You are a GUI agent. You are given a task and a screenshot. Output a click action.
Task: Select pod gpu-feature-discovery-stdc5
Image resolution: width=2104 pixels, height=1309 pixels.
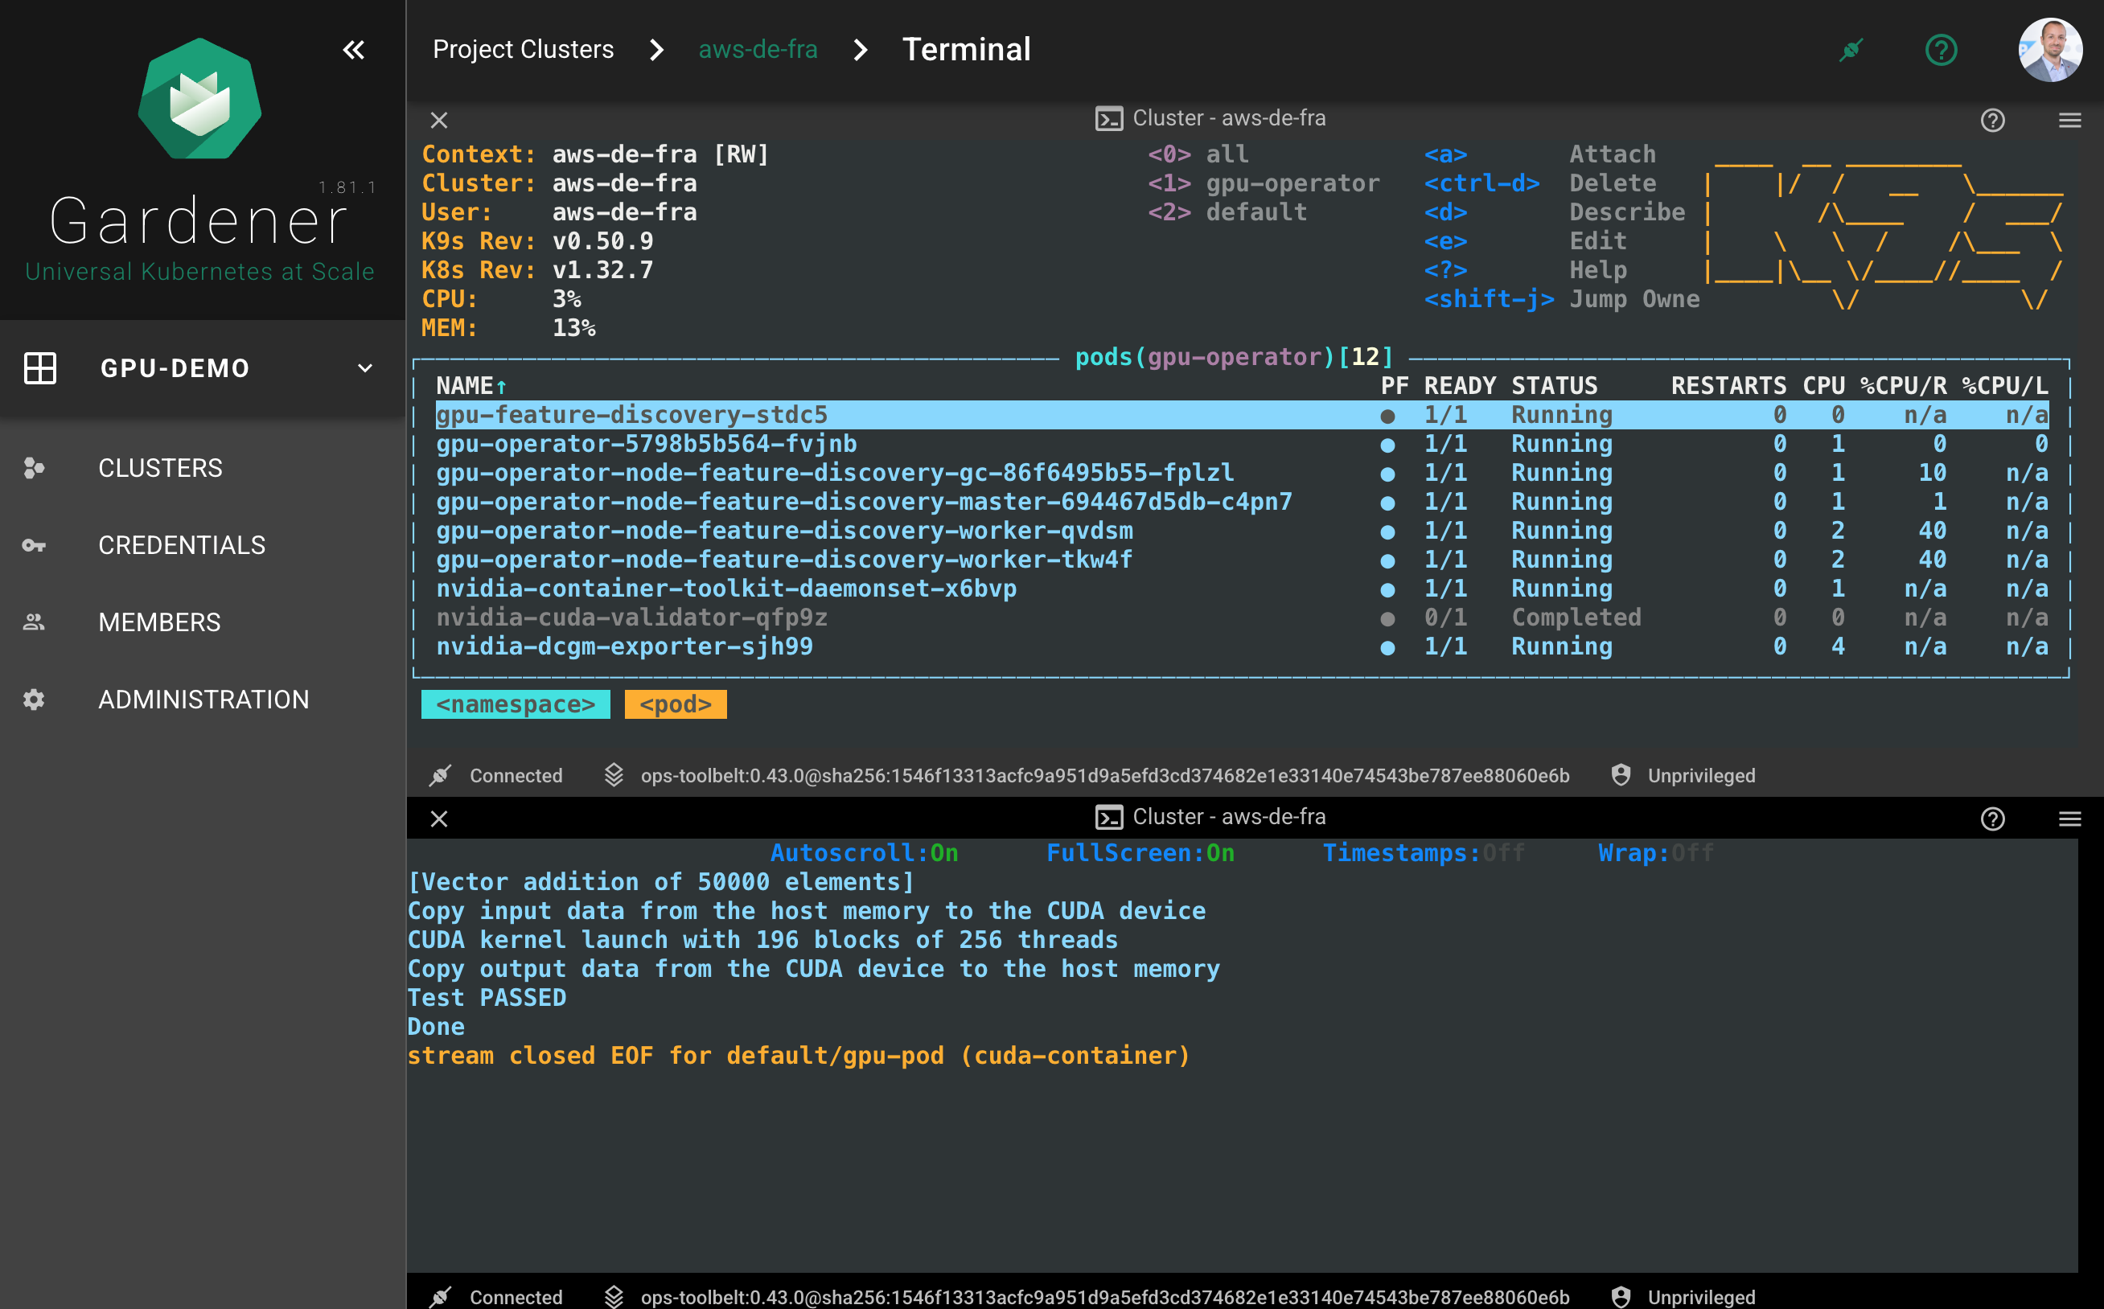tap(1242, 415)
